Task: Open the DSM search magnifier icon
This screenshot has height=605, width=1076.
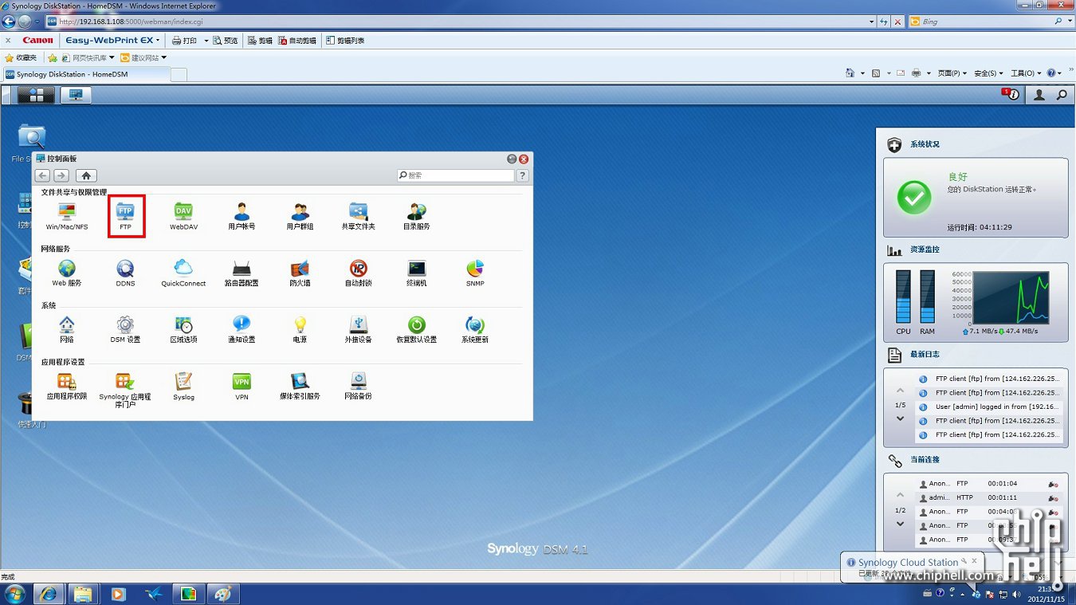Action: 1062,95
